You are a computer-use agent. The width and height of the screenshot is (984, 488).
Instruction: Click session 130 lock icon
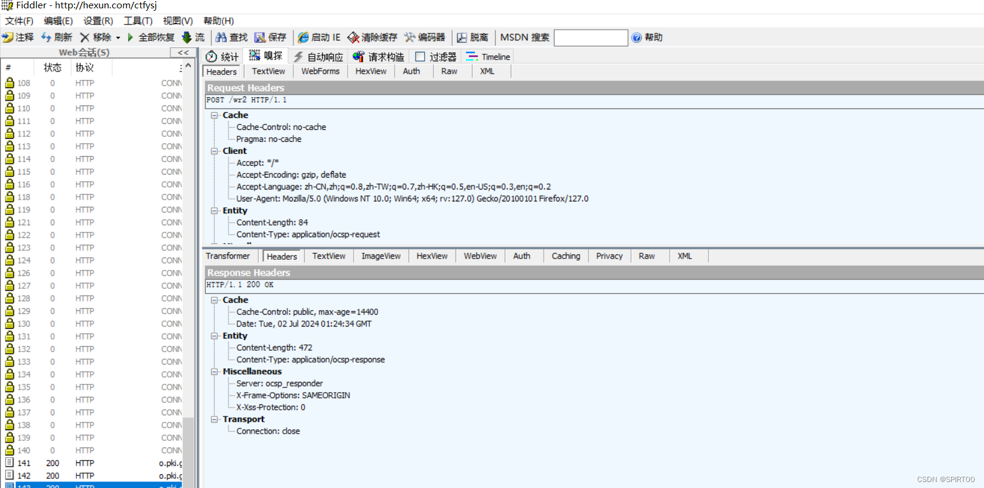coord(10,324)
